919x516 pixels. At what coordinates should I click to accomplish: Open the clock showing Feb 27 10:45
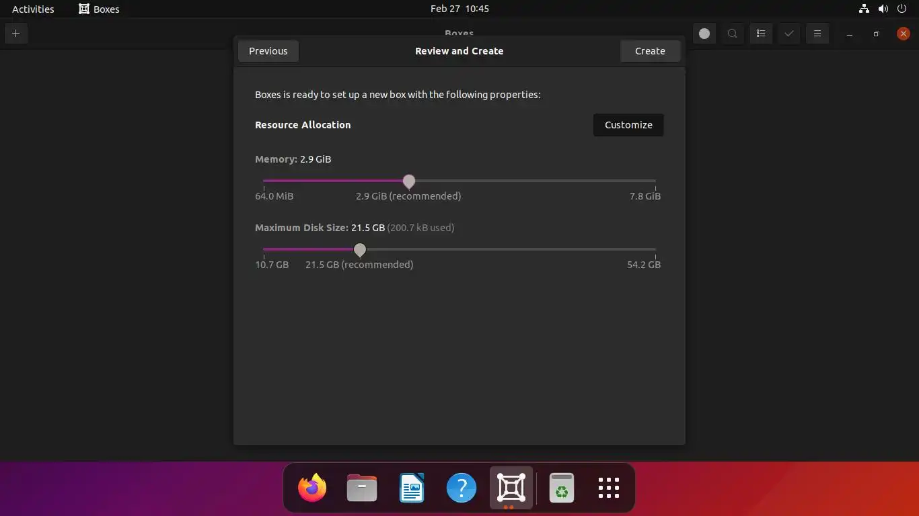(x=459, y=9)
